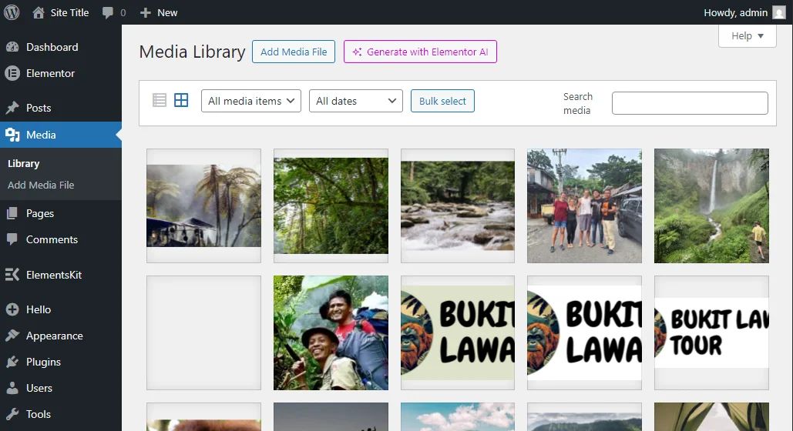Click the Plugins plug icon
793x431 pixels.
(12, 362)
